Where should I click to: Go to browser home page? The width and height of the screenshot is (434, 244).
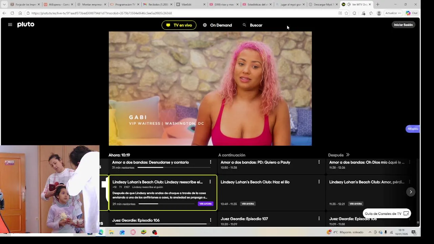coord(20,13)
